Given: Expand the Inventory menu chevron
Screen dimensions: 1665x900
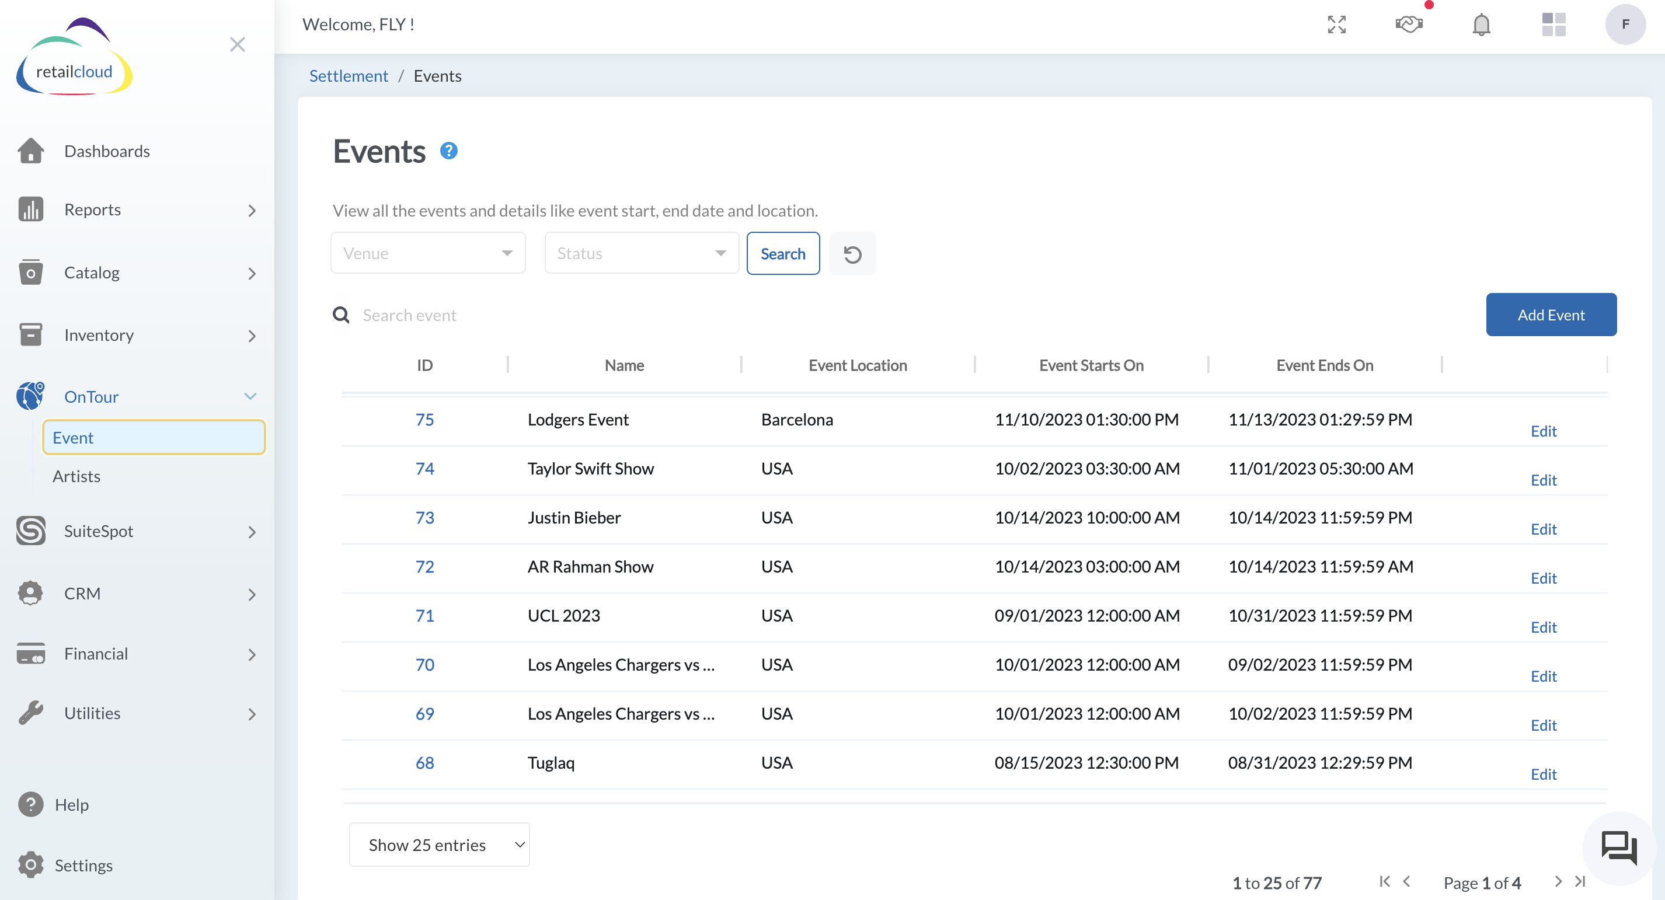Looking at the screenshot, I should pos(252,336).
